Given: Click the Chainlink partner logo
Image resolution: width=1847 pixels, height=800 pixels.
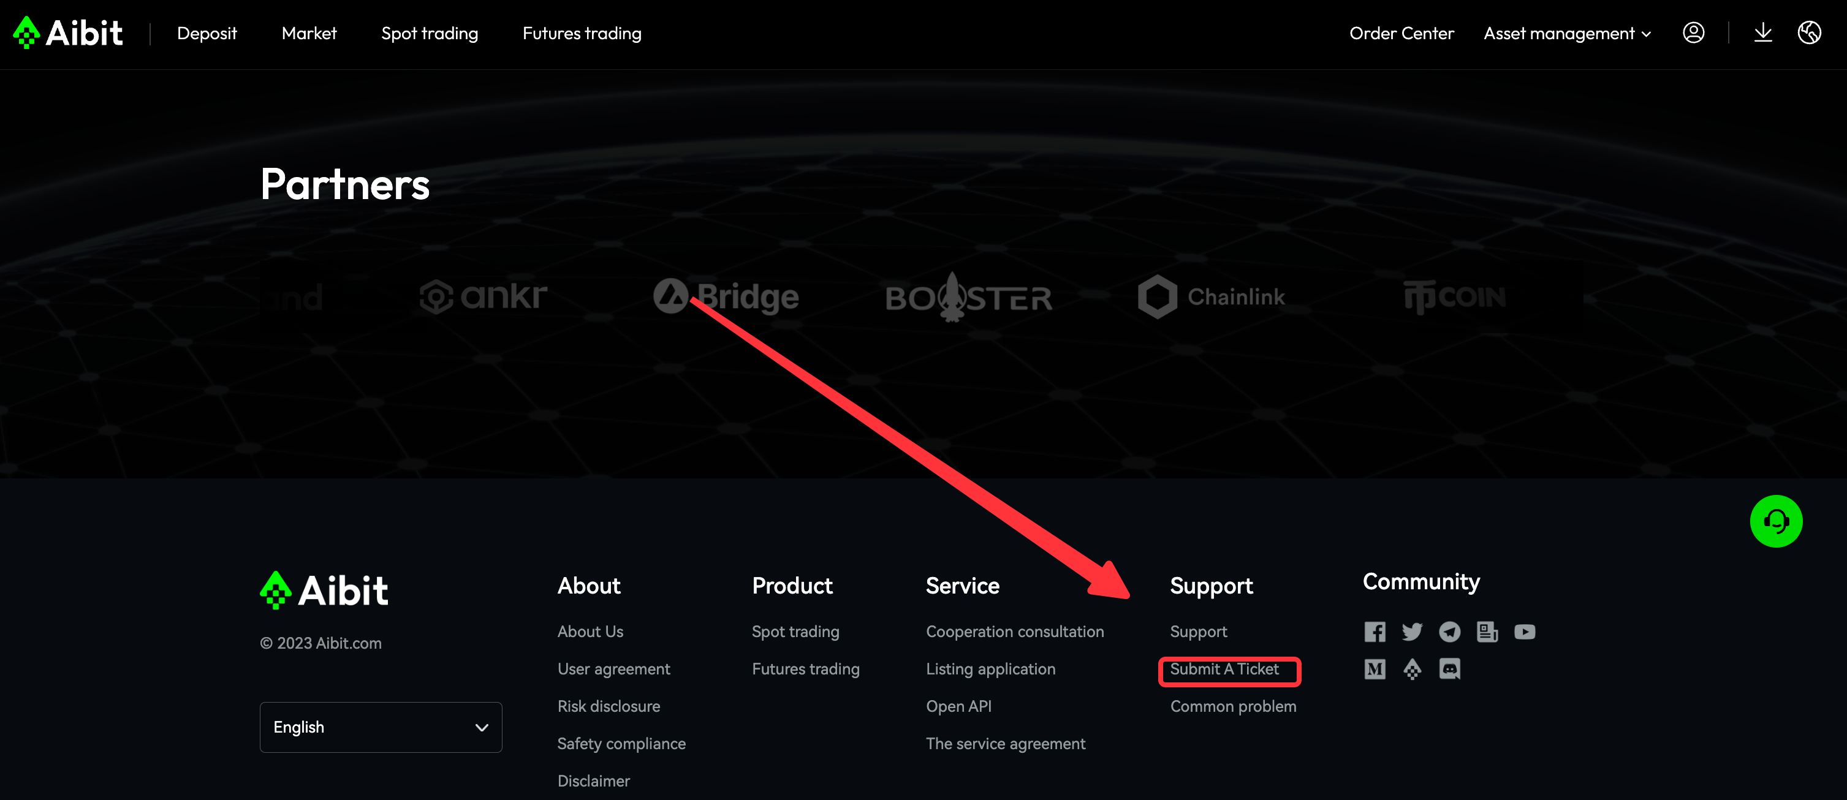Looking at the screenshot, I should point(1211,296).
